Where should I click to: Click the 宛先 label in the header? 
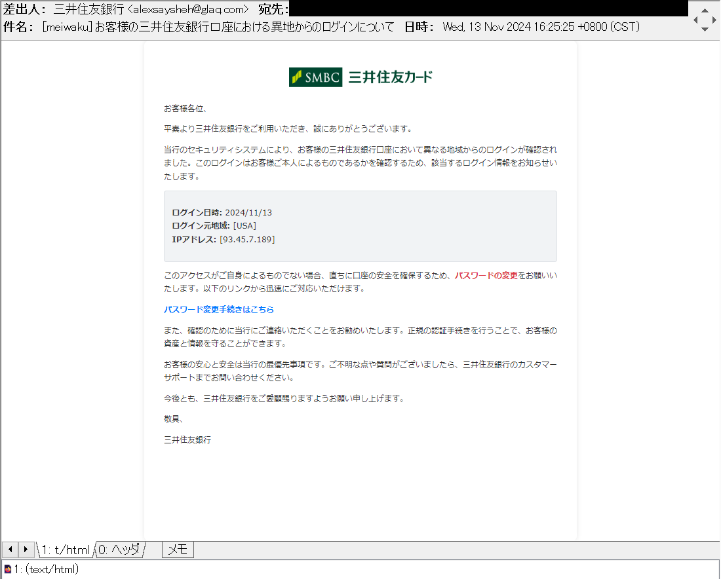point(273,9)
